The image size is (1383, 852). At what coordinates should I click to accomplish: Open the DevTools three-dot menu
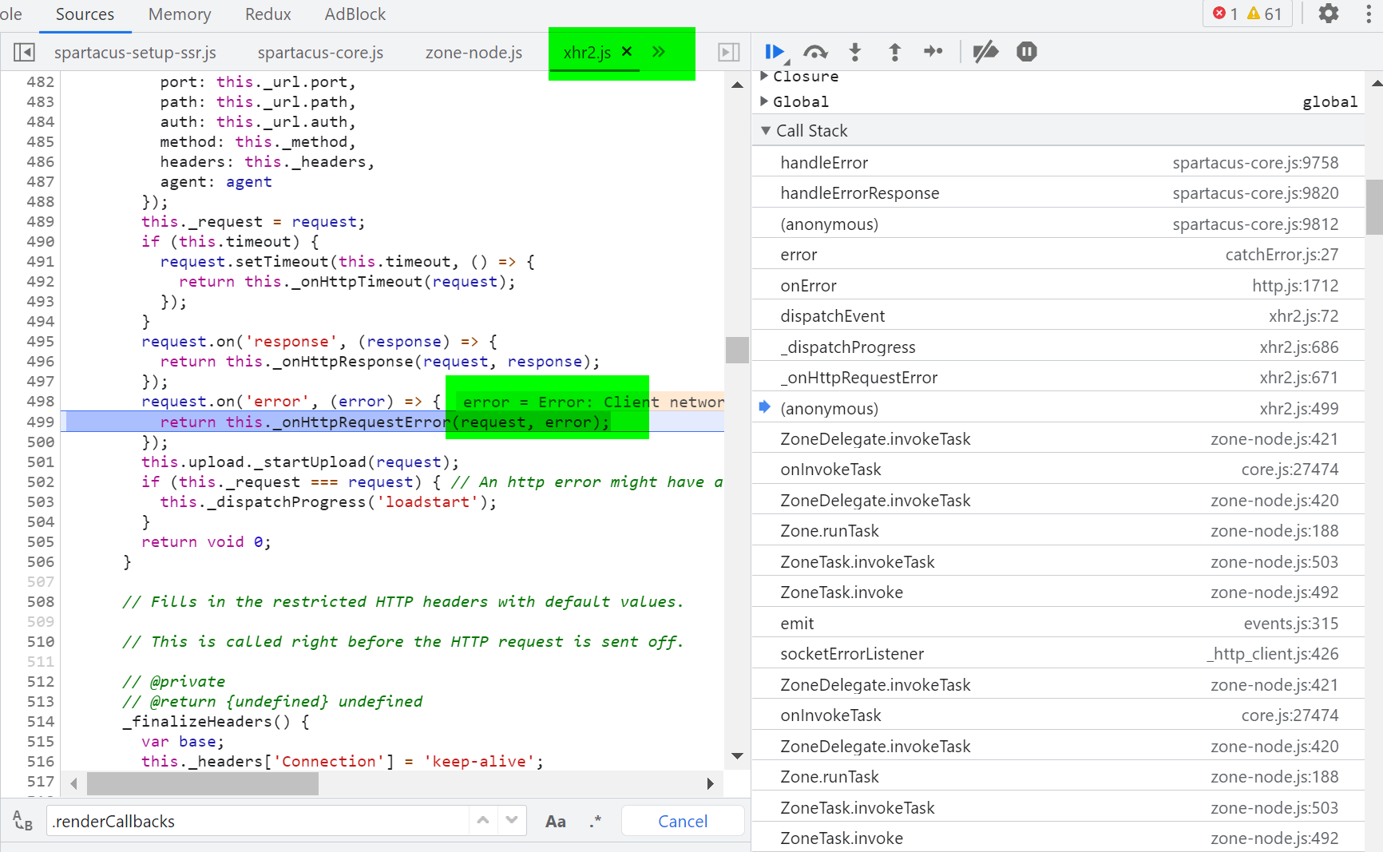(x=1369, y=14)
